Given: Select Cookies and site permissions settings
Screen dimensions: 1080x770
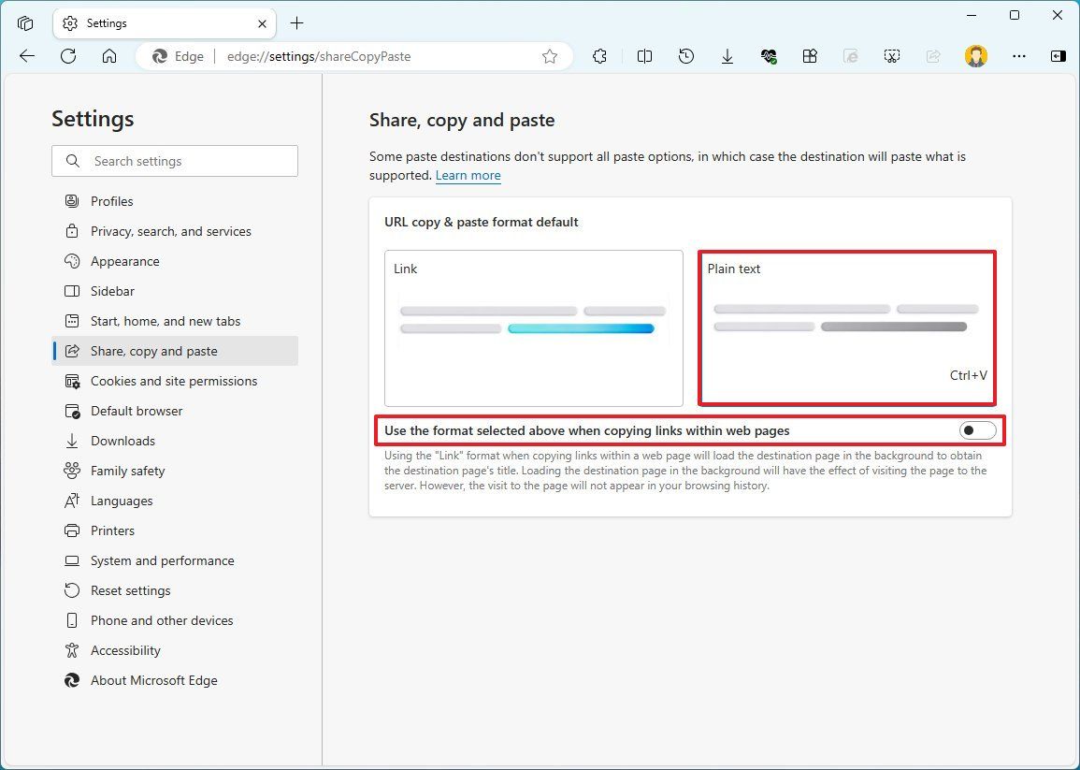Looking at the screenshot, I should tap(174, 381).
